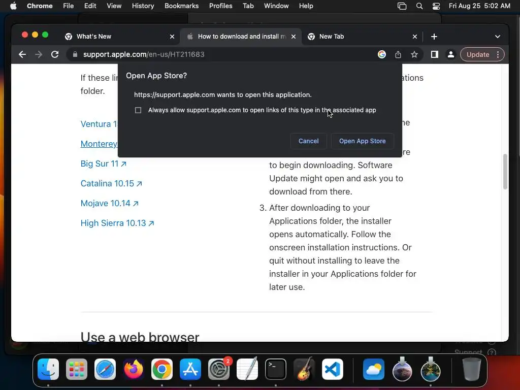Expand the tab search chevron
This screenshot has width=520, height=390.
click(x=498, y=37)
